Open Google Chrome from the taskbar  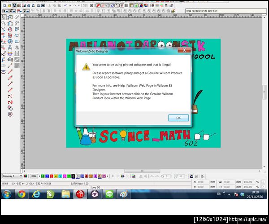coord(22,194)
